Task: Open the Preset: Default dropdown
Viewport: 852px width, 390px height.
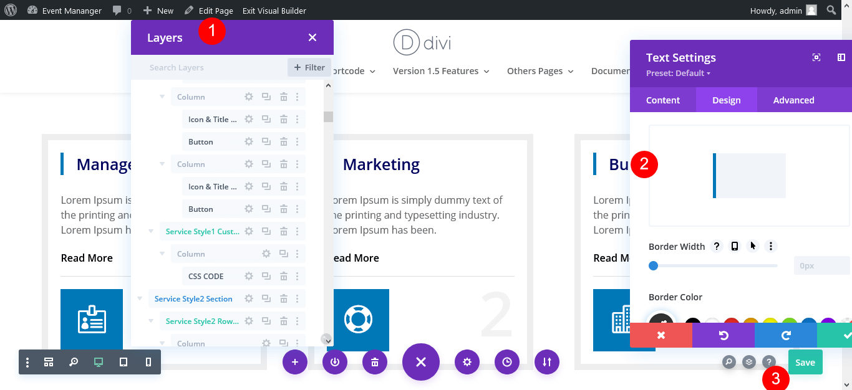Action: pos(679,73)
